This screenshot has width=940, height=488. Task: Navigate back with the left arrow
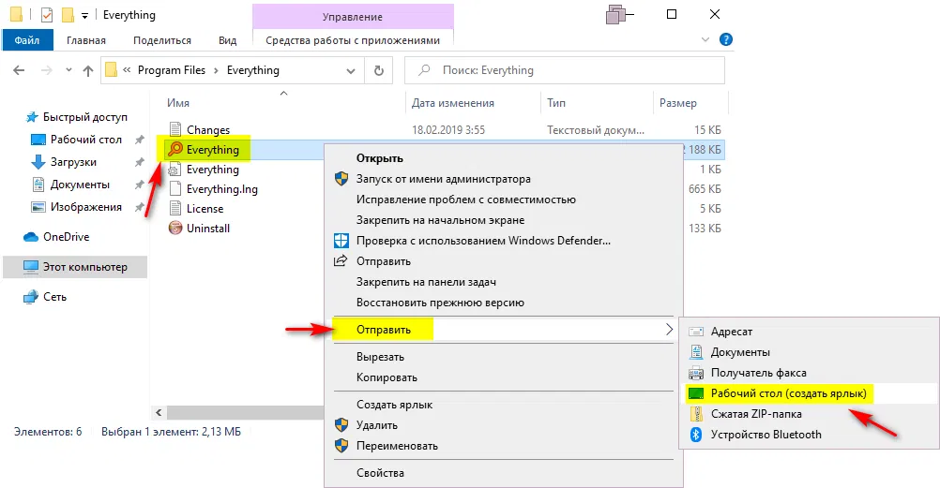point(19,70)
